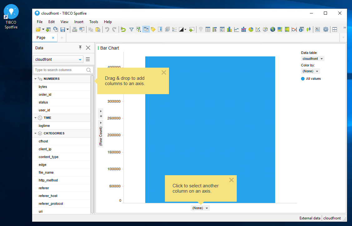This screenshot has width=352, height=226.
Task: Click the (Row Count) Y-axis selector
Action: tap(101, 137)
